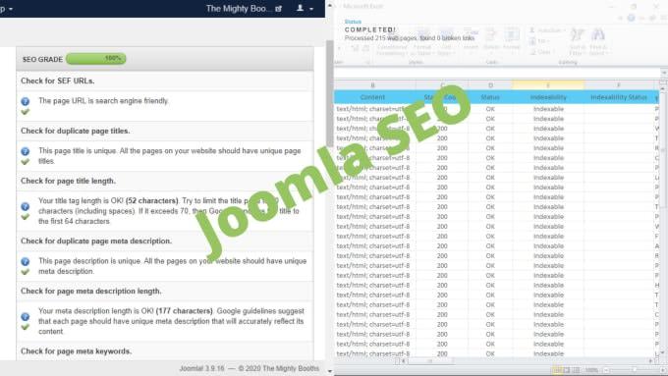Open the truncated menu ending in 'p' at top left

pyautogui.click(x=6, y=9)
